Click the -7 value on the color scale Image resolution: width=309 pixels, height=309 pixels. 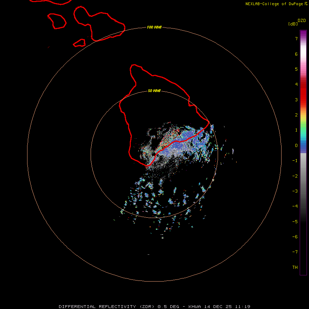pyautogui.click(x=295, y=252)
